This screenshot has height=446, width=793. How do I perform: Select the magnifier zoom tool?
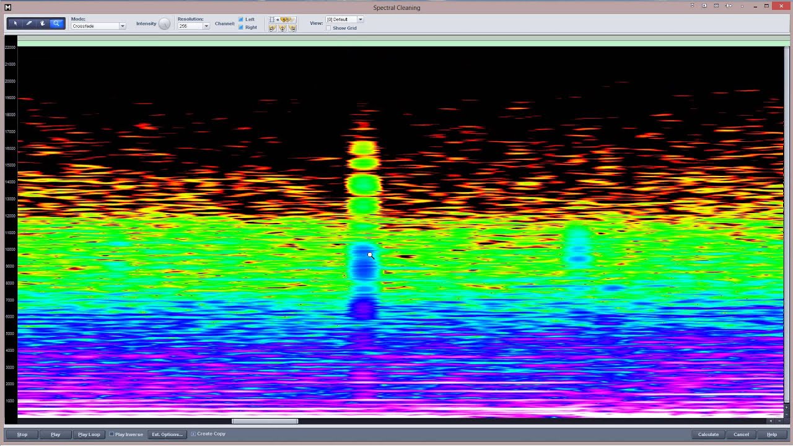(x=56, y=24)
